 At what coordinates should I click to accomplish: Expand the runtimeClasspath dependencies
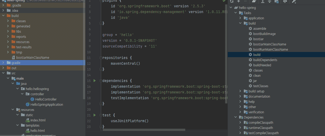[x=240, y=128]
